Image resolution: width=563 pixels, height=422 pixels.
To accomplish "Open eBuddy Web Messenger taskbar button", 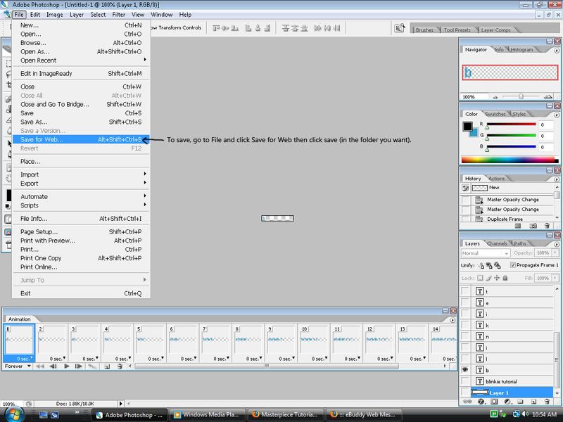I will pos(364,414).
